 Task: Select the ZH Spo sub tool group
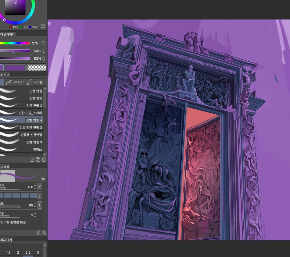15,82
